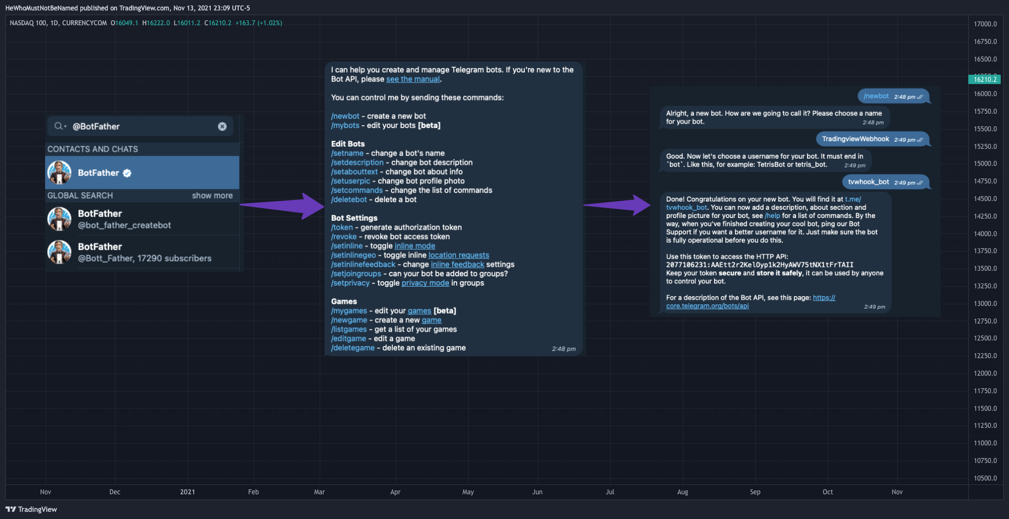The image size is (1009, 519).
Task: Open the "privacy mode" link
Action: (425, 283)
